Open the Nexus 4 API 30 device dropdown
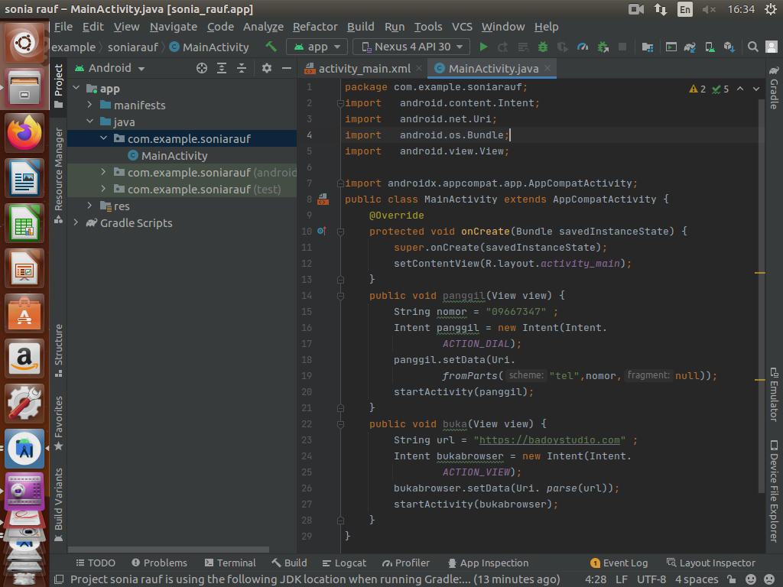The height and width of the screenshot is (587, 783). pyautogui.click(x=411, y=47)
